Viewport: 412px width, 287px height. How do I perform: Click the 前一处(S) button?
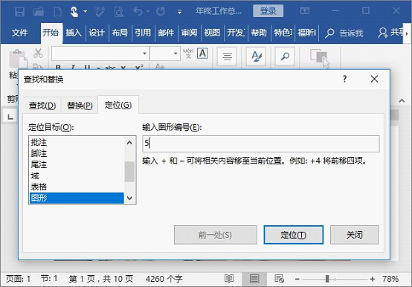(x=216, y=235)
